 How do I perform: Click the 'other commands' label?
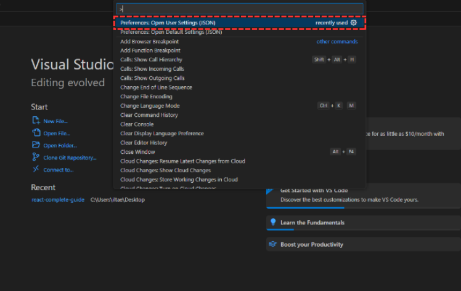(337, 42)
